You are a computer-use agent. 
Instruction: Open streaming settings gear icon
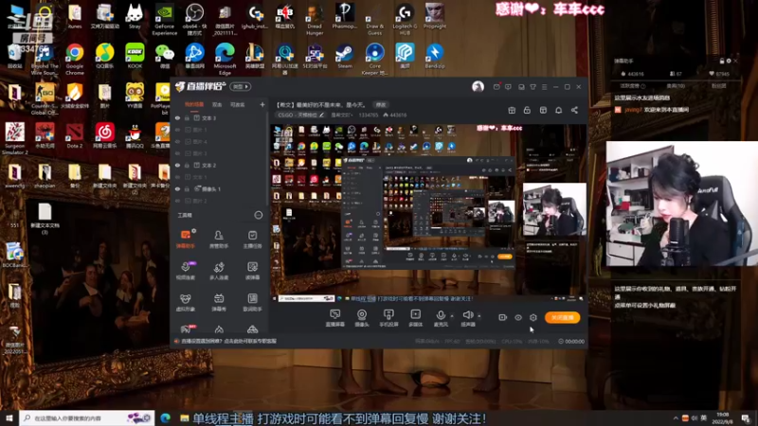click(x=533, y=317)
